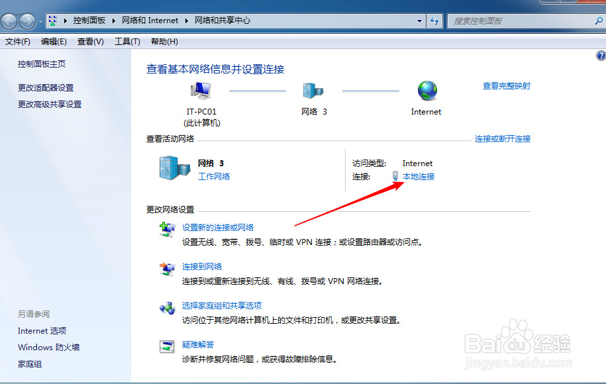The image size is (606, 384).
Task: Open the 工具(T) menu
Action: (x=126, y=41)
